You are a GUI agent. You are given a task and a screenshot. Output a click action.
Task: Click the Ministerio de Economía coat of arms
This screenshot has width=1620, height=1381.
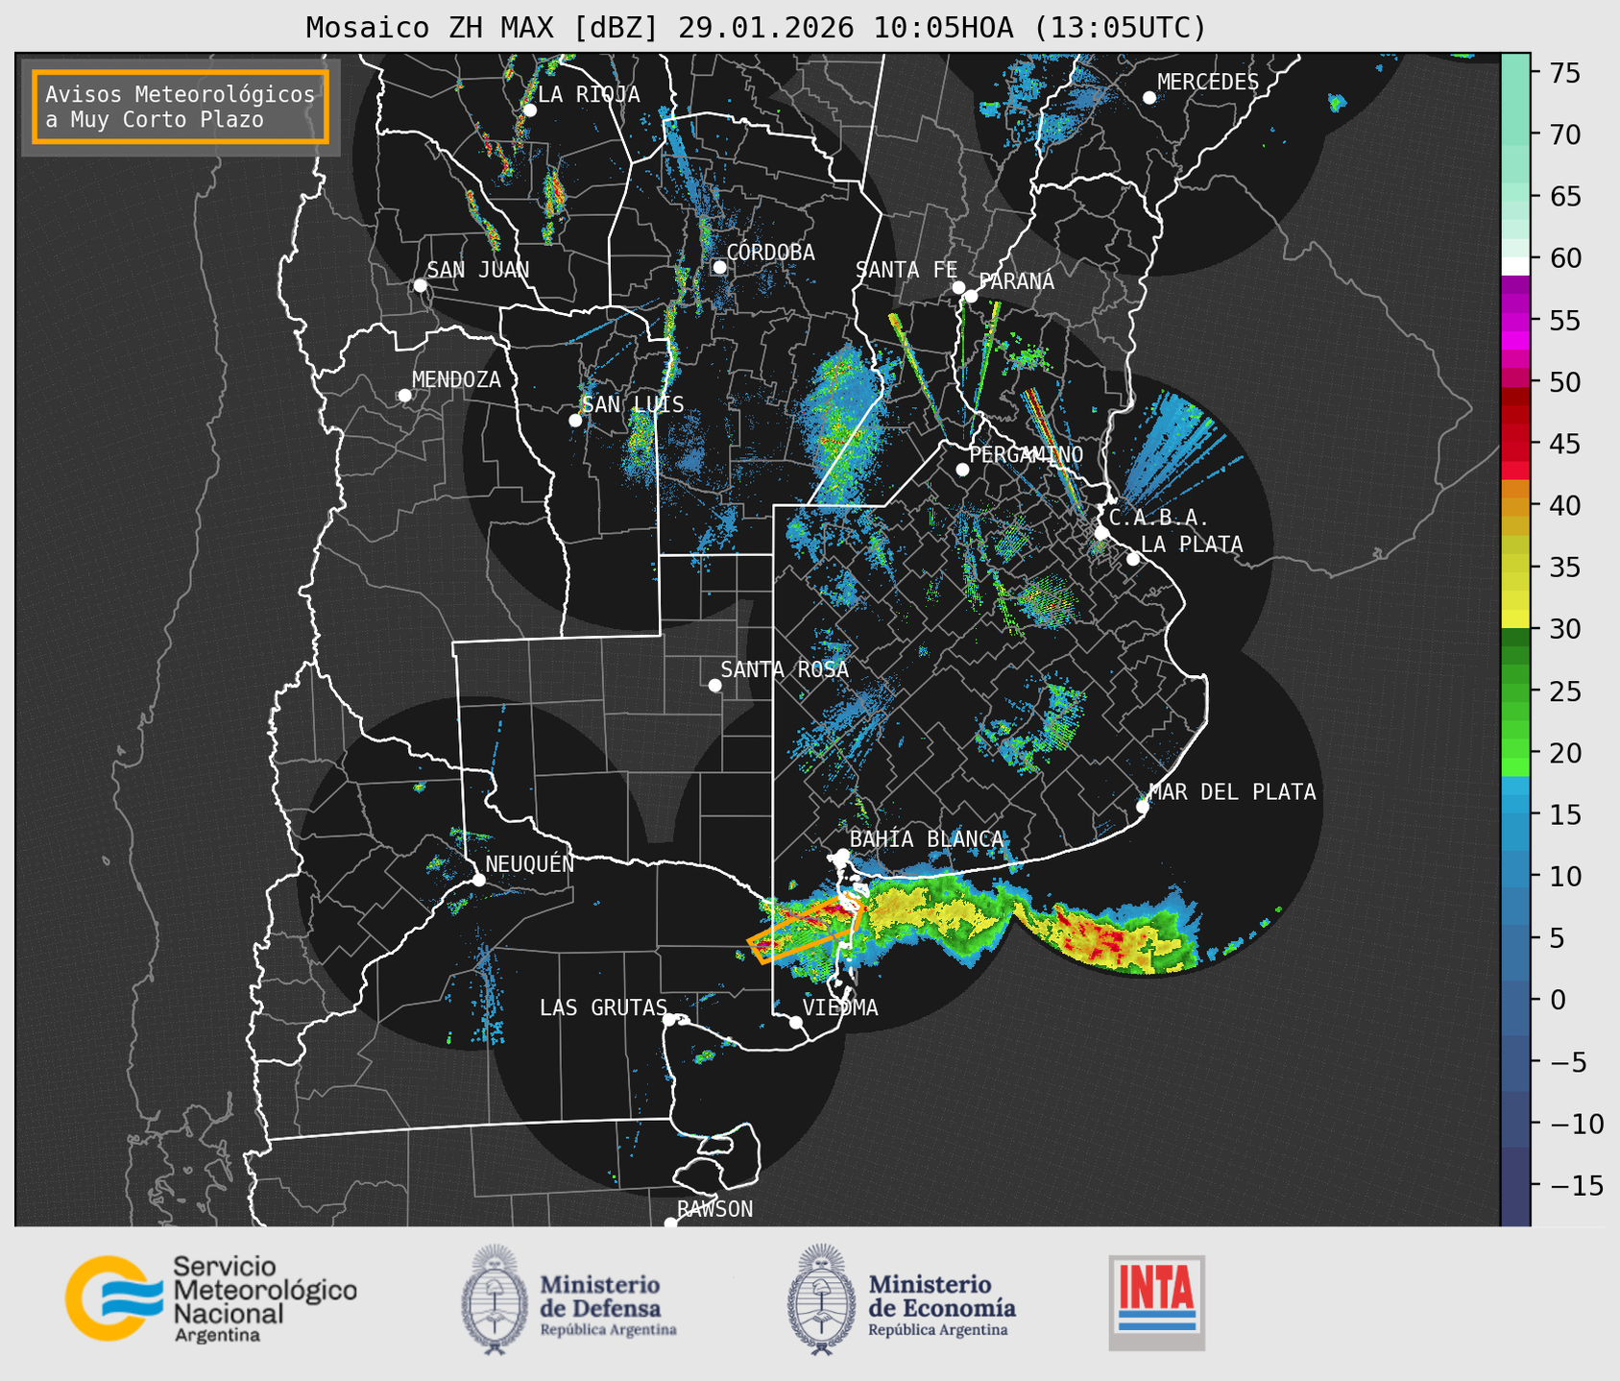pos(821,1299)
